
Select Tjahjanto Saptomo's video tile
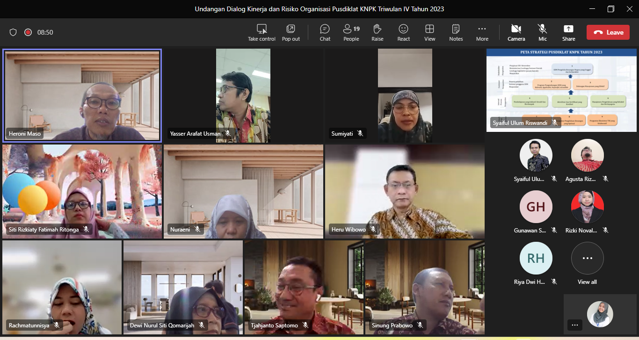pos(304,287)
